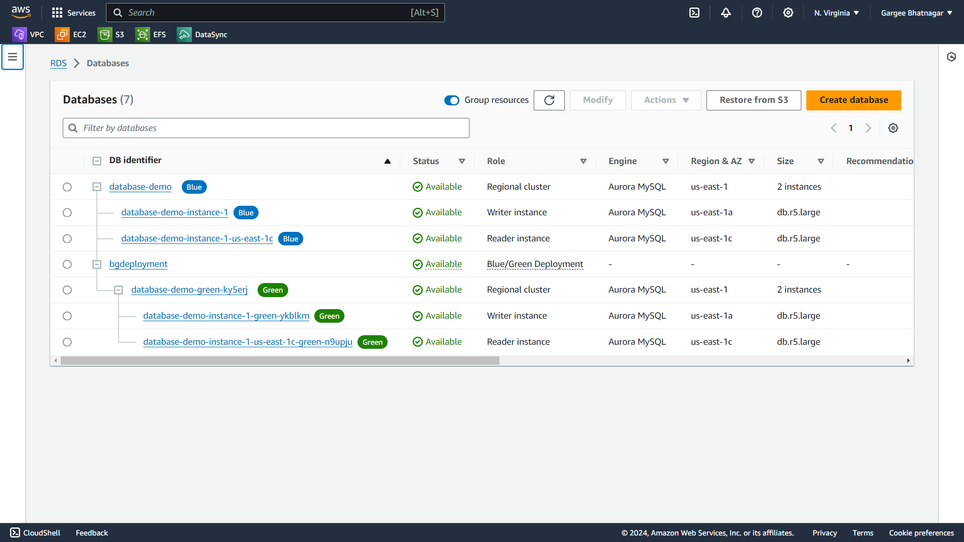Select radio button for database-demo cluster

click(x=67, y=187)
